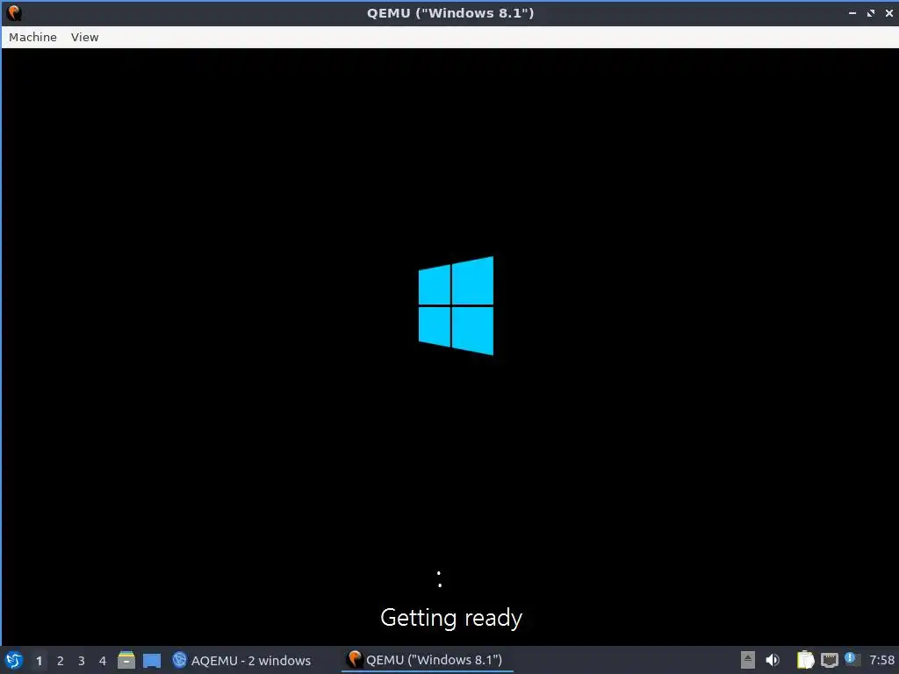Open the Machine menu in QEMU
This screenshot has width=899, height=674.
32,37
